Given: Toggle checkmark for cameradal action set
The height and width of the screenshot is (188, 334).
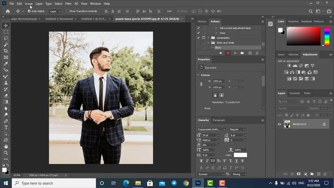Looking at the screenshot, I should coord(198,38).
